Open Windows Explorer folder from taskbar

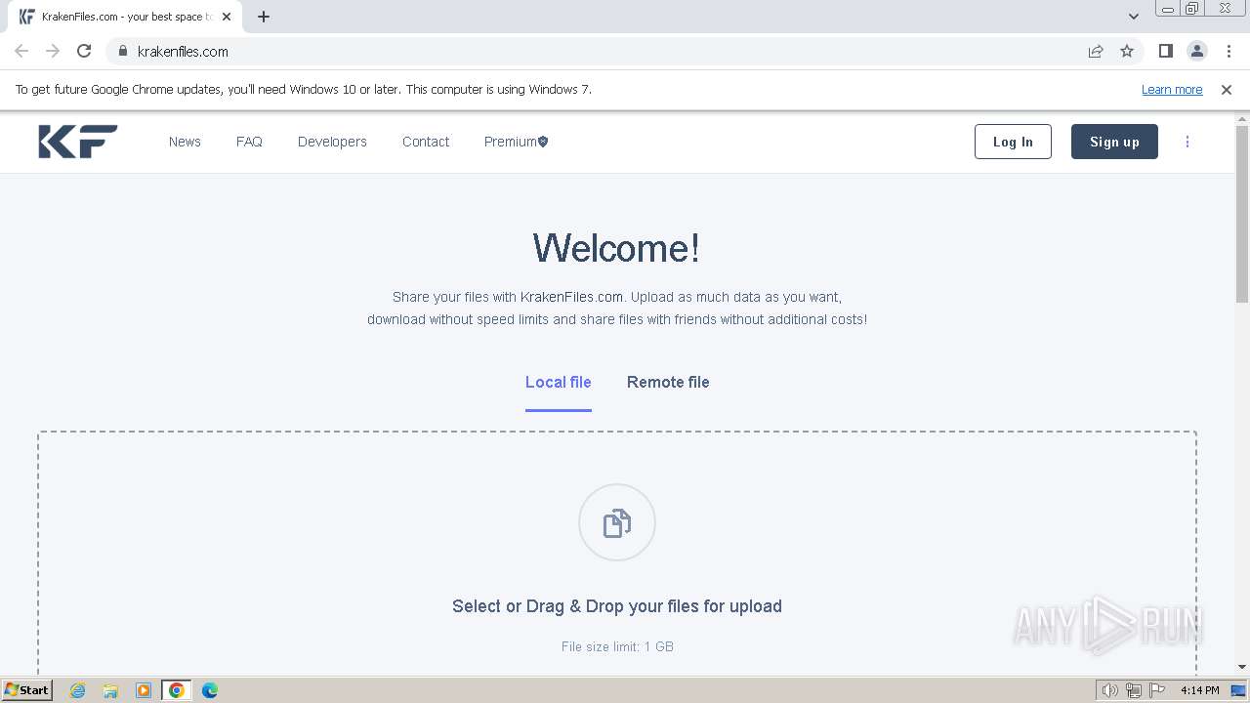pos(110,690)
